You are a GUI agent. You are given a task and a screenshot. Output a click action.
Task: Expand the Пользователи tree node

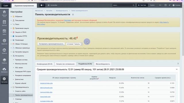[11, 20]
